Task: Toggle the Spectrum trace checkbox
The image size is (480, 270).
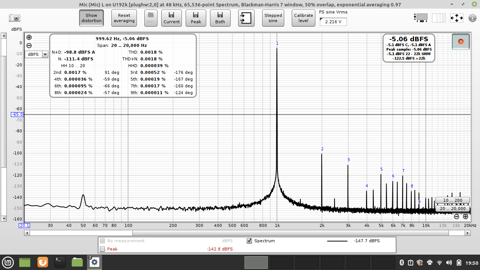Action: pos(249,241)
